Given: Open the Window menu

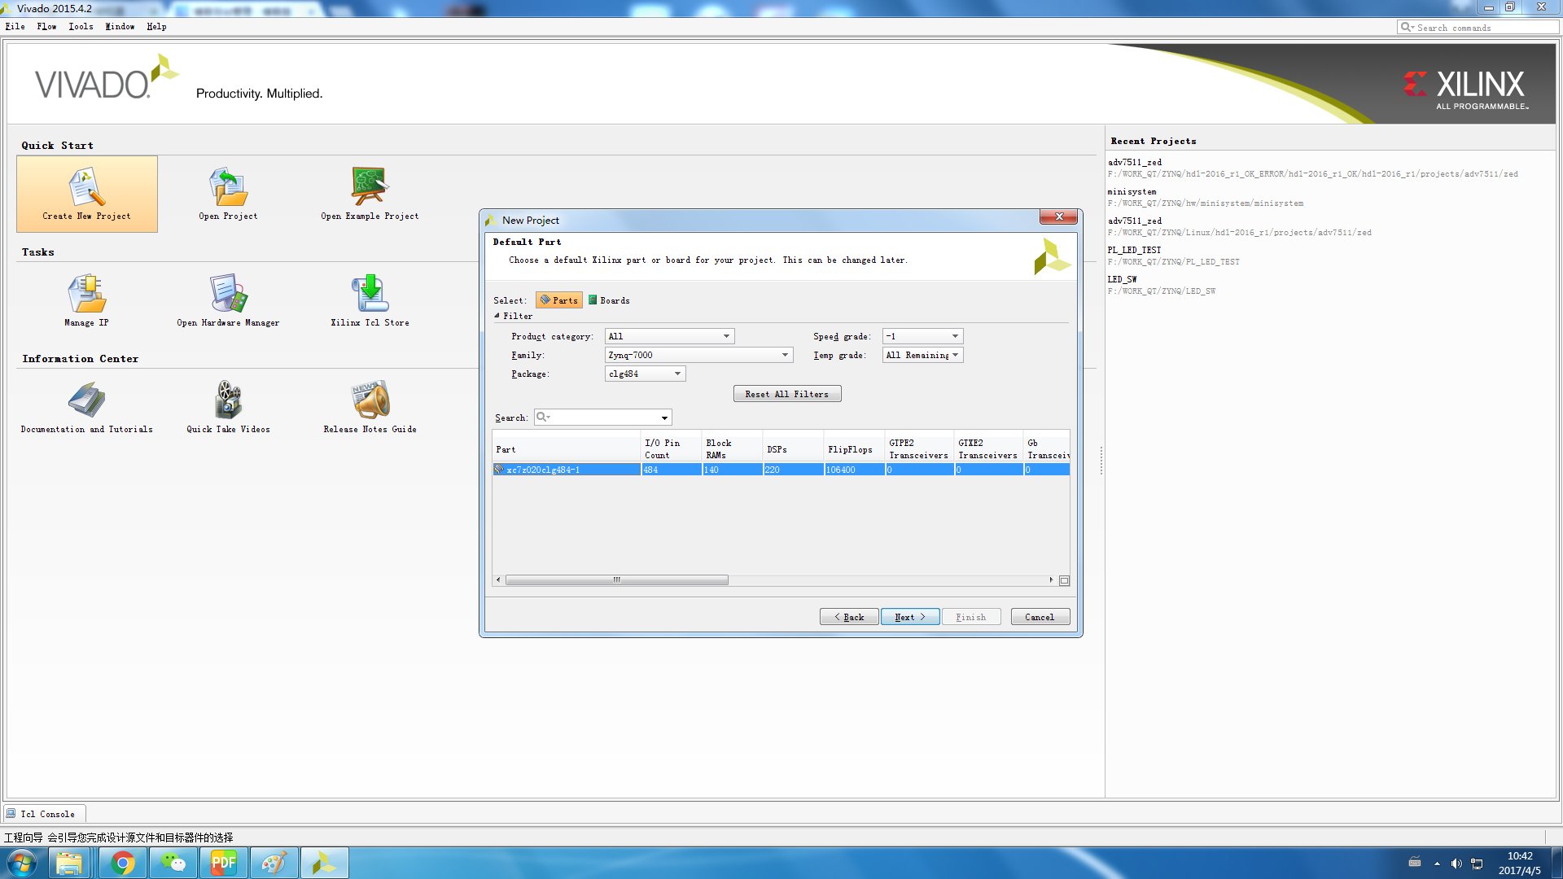Looking at the screenshot, I should 120,27.
